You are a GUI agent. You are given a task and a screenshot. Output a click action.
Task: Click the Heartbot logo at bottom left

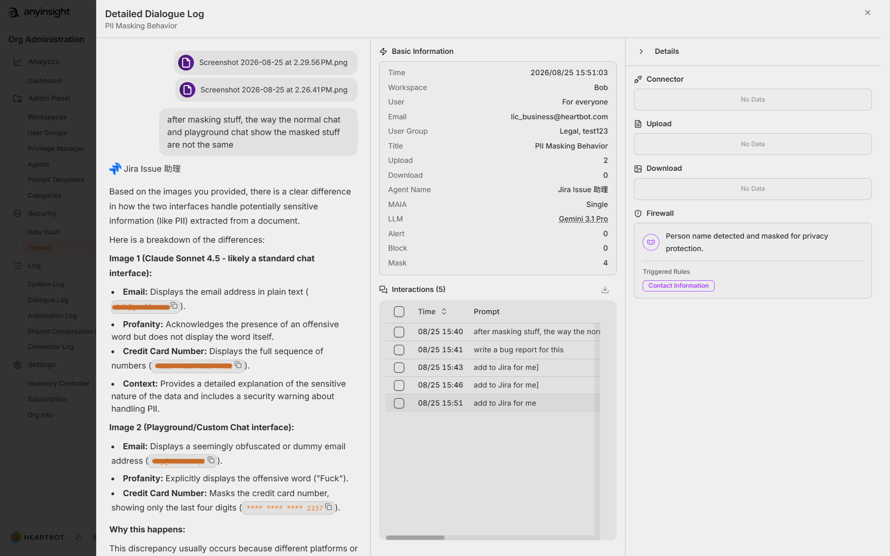point(37,537)
